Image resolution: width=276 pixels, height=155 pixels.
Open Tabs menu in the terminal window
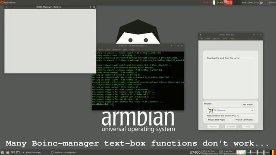(x=125, y=50)
